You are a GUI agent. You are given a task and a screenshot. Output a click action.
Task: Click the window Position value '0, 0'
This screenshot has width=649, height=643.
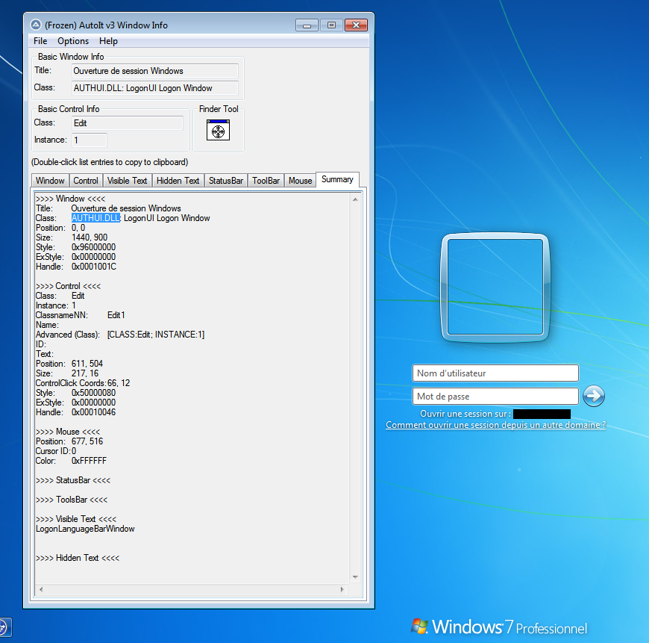coord(78,228)
